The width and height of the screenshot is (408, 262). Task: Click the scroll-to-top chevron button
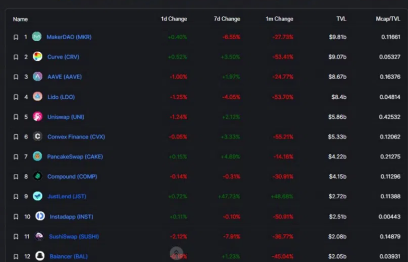click(x=177, y=253)
